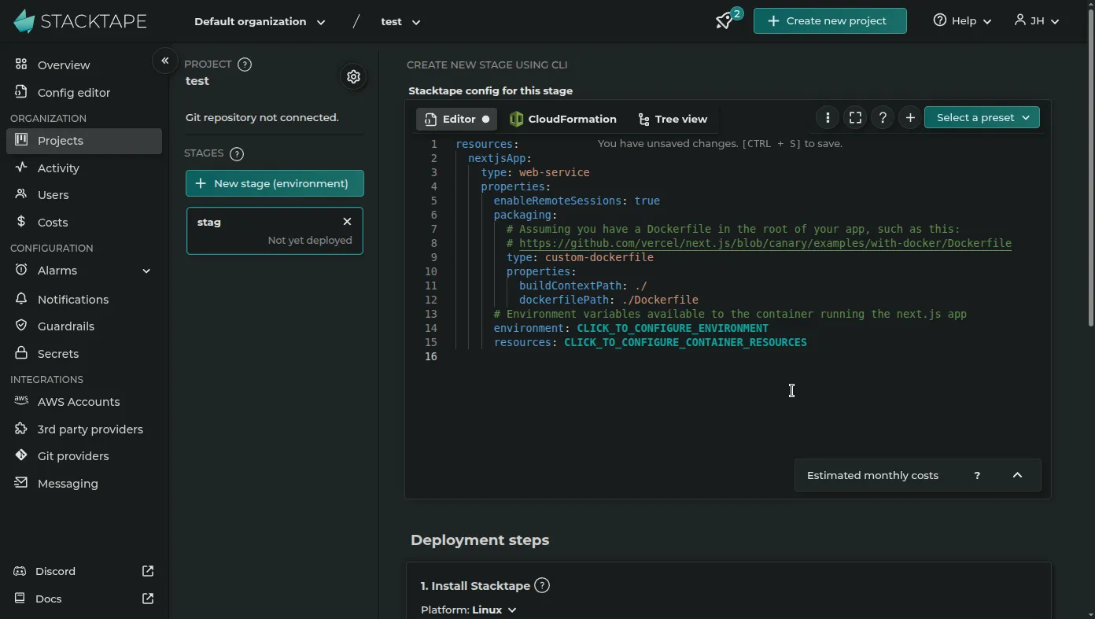Viewport: 1095px width, 619px height.
Task: Click the Stacktape logo
Action: [x=79, y=21]
